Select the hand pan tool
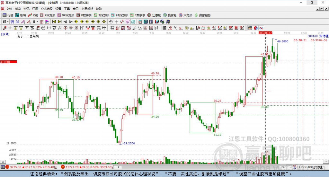 coord(111,22)
